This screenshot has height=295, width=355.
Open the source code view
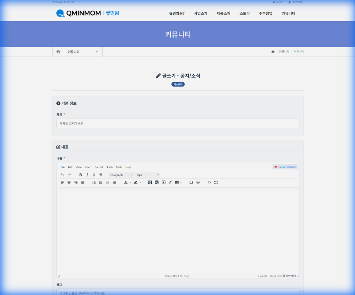(x=209, y=182)
